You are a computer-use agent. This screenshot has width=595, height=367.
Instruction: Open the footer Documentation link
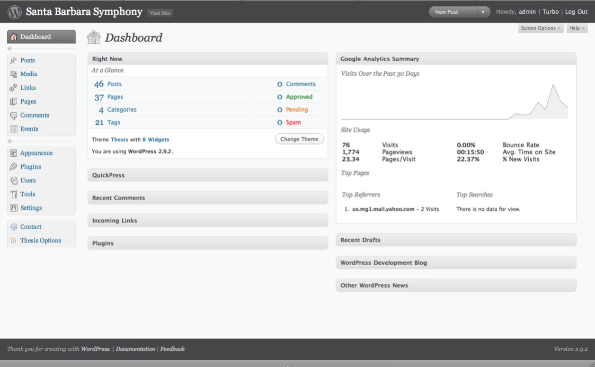pyautogui.click(x=135, y=349)
